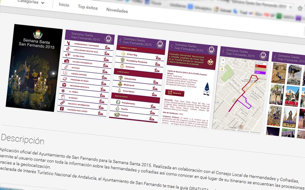Click arrow at right of Noticias row

coord(105,71)
